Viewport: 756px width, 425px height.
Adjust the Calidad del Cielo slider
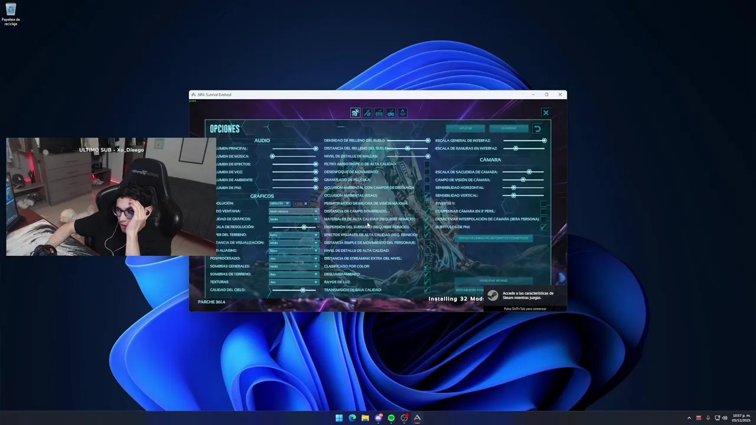click(294, 290)
